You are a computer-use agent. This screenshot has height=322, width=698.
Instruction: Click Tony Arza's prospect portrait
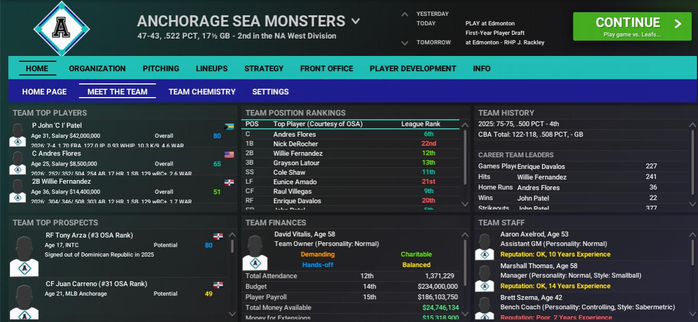[x=24, y=256]
